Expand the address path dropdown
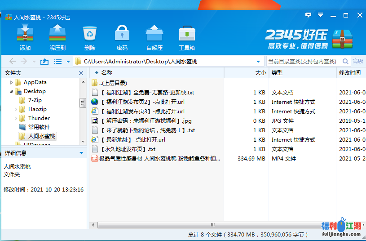This screenshot has width=366, height=241. tap(258, 62)
